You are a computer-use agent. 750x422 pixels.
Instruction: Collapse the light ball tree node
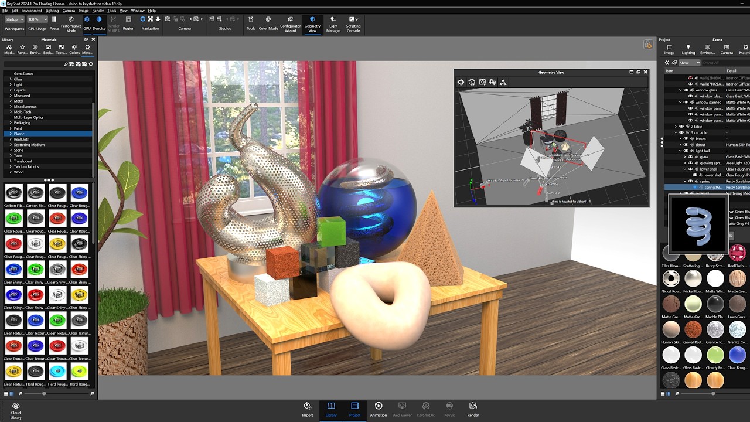pos(680,151)
